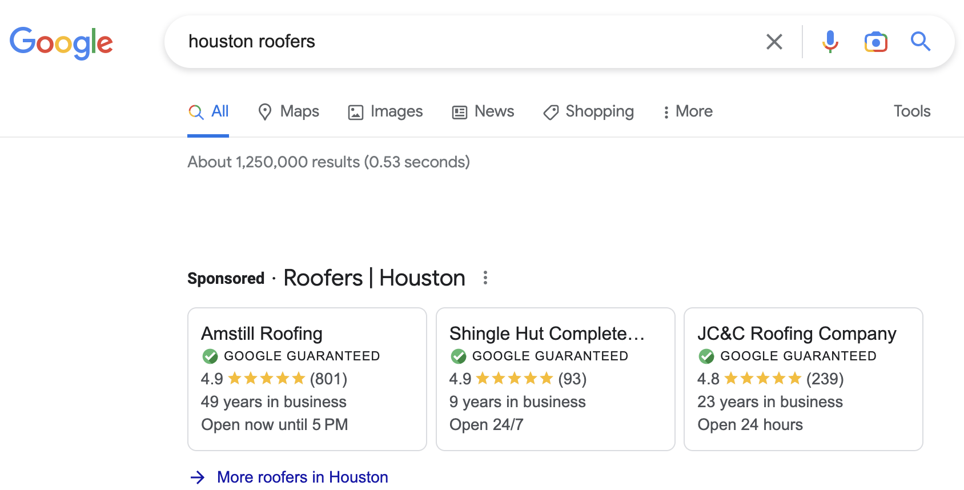
Task: Click the results count text
Action: [329, 162]
